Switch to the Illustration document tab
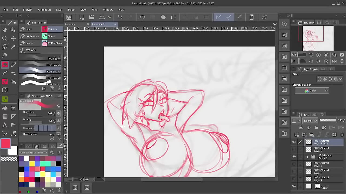This screenshot has width=346, height=194. [x=70, y=24]
